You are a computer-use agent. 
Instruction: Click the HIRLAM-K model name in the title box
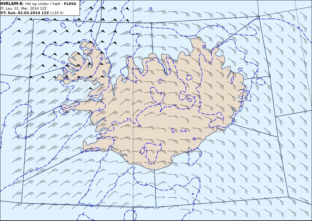(12, 4)
